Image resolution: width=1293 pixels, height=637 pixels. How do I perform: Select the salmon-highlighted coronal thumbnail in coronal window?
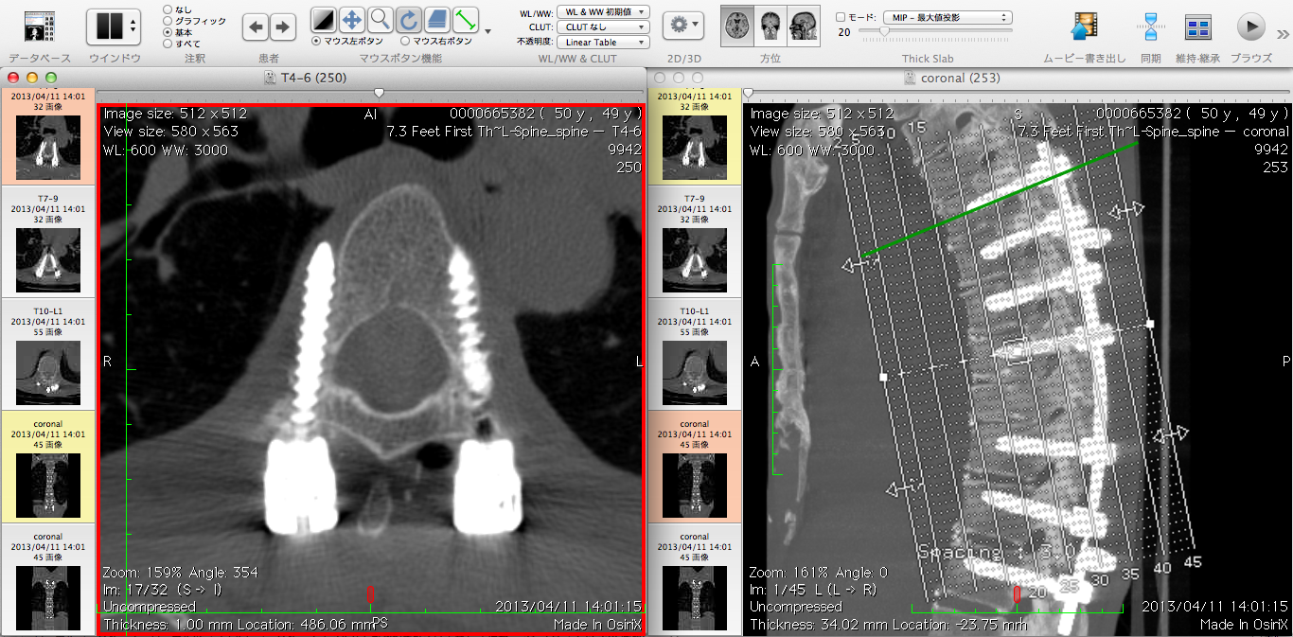pos(695,466)
